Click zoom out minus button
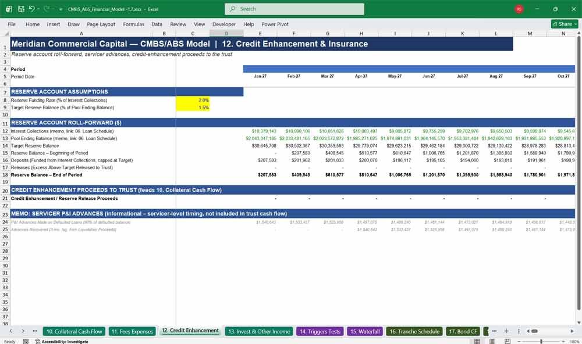The width and height of the screenshot is (582, 344). tap(519, 341)
